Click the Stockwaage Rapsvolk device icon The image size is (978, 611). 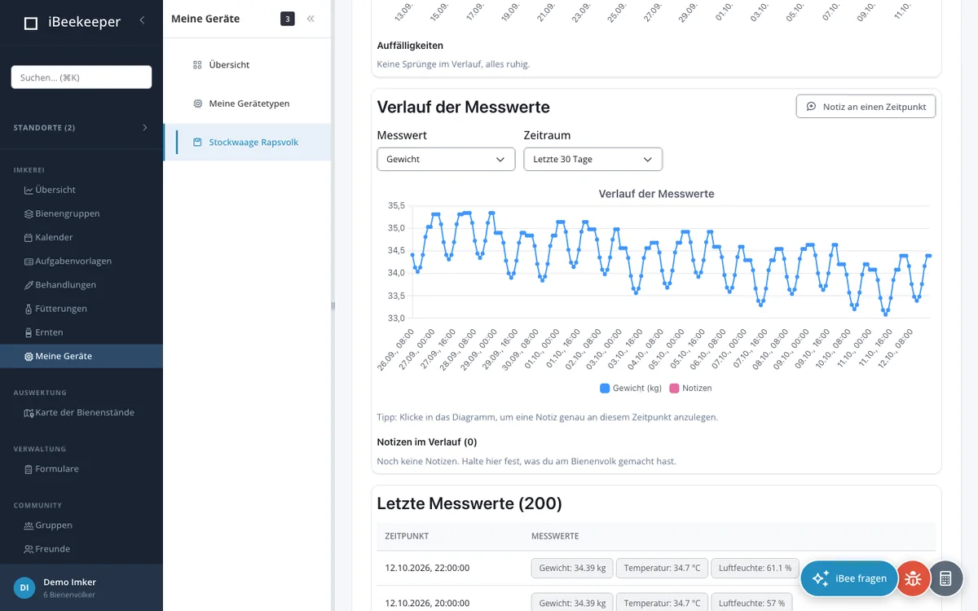tap(197, 143)
